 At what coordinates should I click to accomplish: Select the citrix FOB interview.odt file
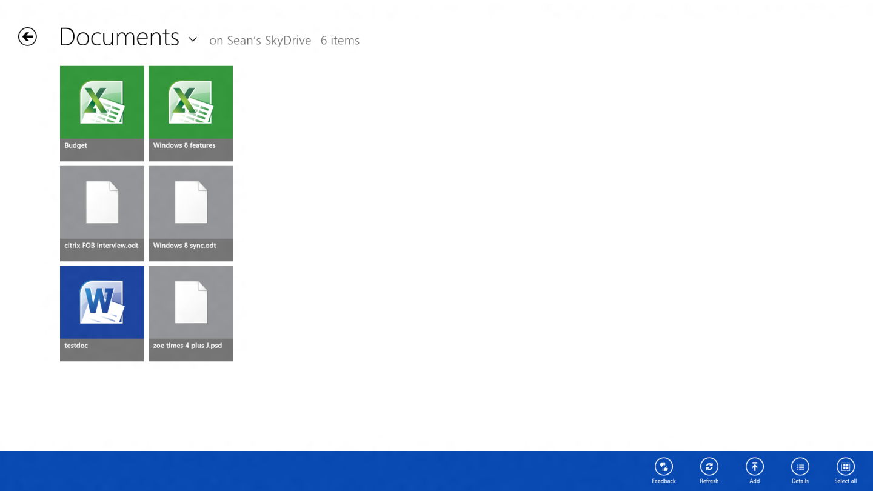pyautogui.click(x=102, y=213)
